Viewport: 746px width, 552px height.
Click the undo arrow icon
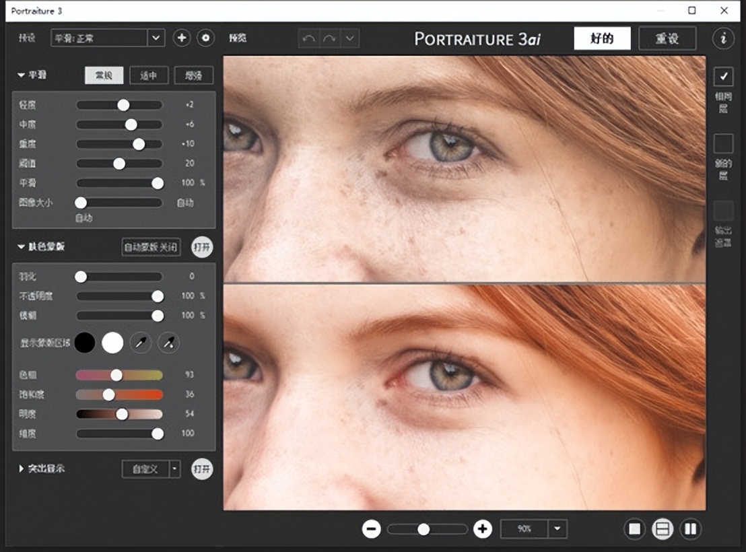[x=309, y=38]
